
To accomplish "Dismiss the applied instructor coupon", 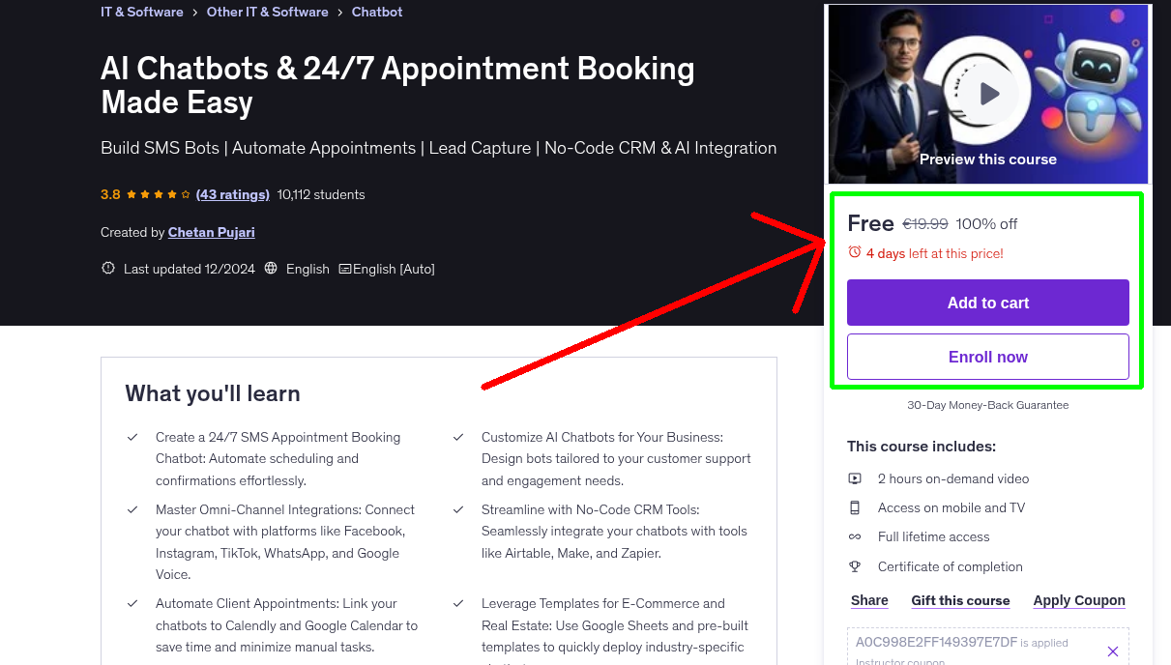I will tap(1113, 651).
